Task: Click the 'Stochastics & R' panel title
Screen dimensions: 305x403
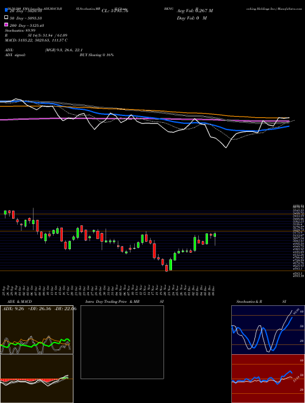Action: 249,302
